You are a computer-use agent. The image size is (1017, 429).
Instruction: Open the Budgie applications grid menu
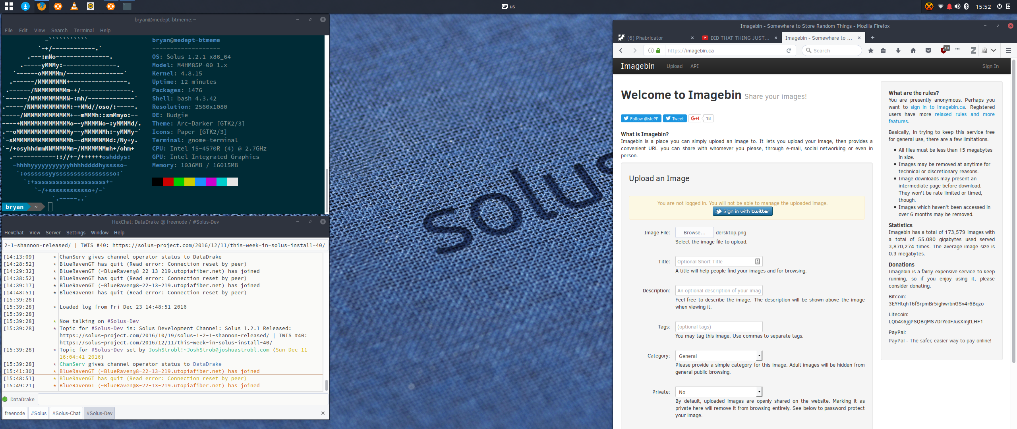pyautogui.click(x=9, y=6)
